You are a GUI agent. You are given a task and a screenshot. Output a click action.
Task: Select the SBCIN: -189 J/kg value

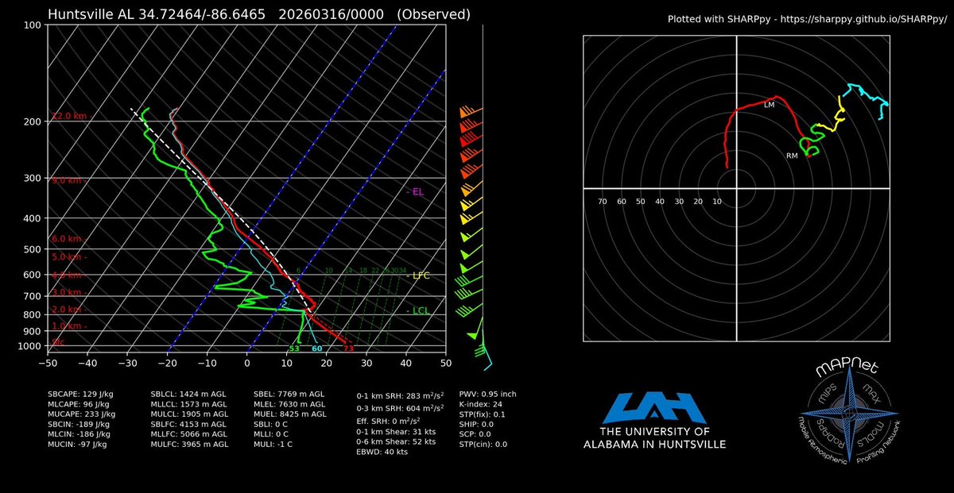(80, 424)
